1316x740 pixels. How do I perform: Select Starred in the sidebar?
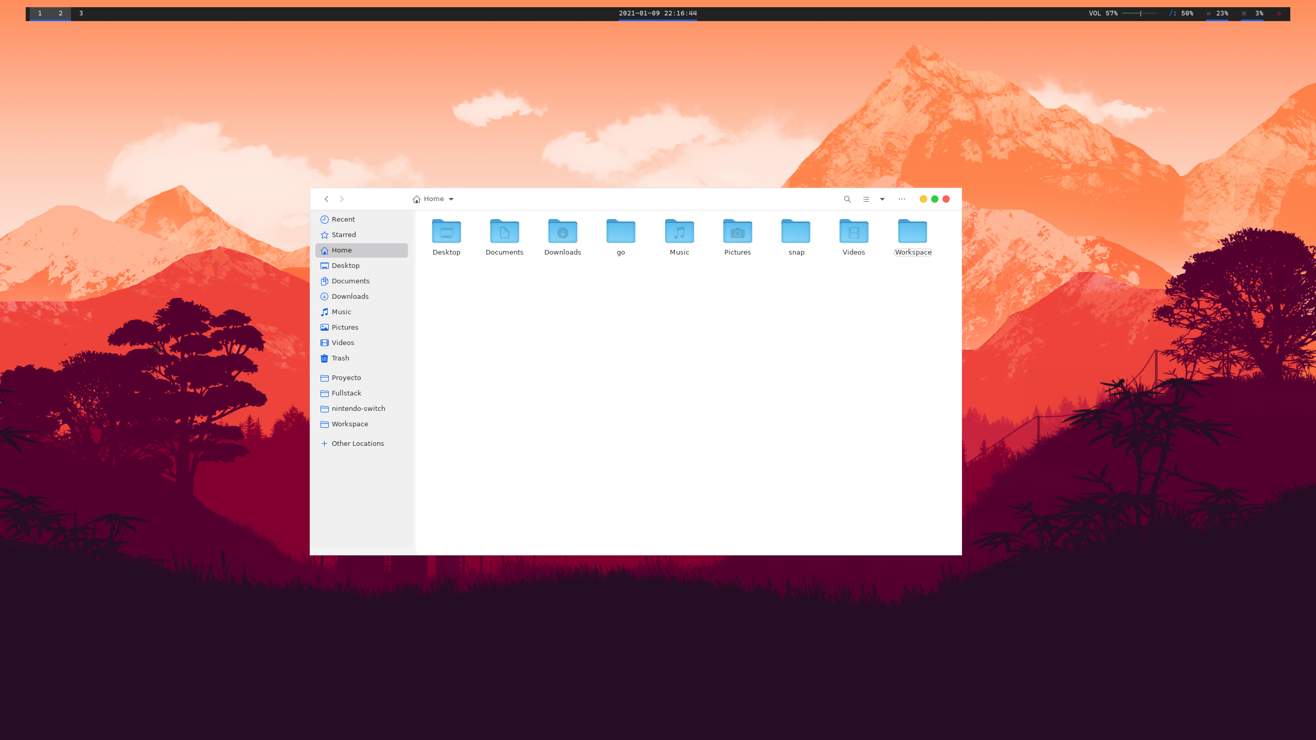(344, 234)
